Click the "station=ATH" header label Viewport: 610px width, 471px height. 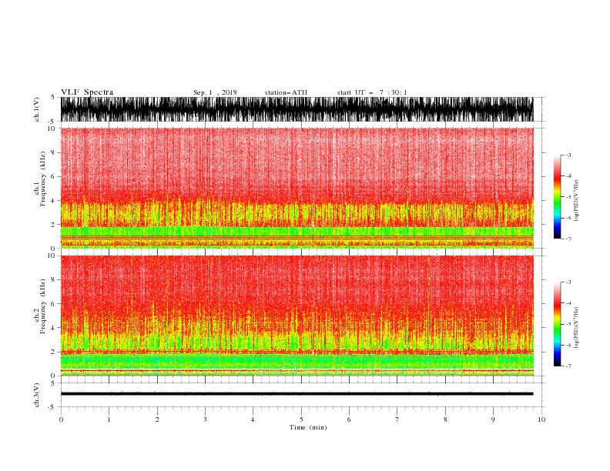[x=286, y=92]
